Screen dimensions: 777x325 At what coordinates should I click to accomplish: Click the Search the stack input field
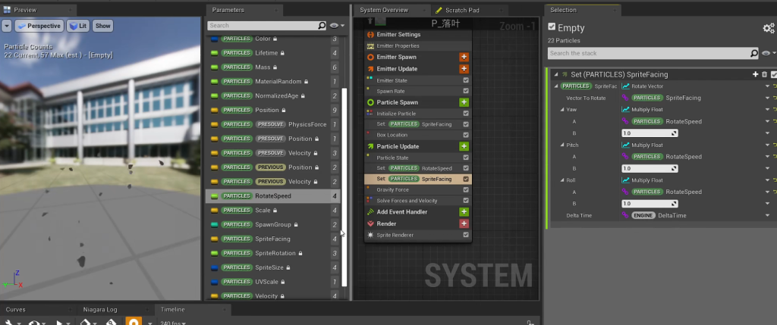(x=647, y=53)
